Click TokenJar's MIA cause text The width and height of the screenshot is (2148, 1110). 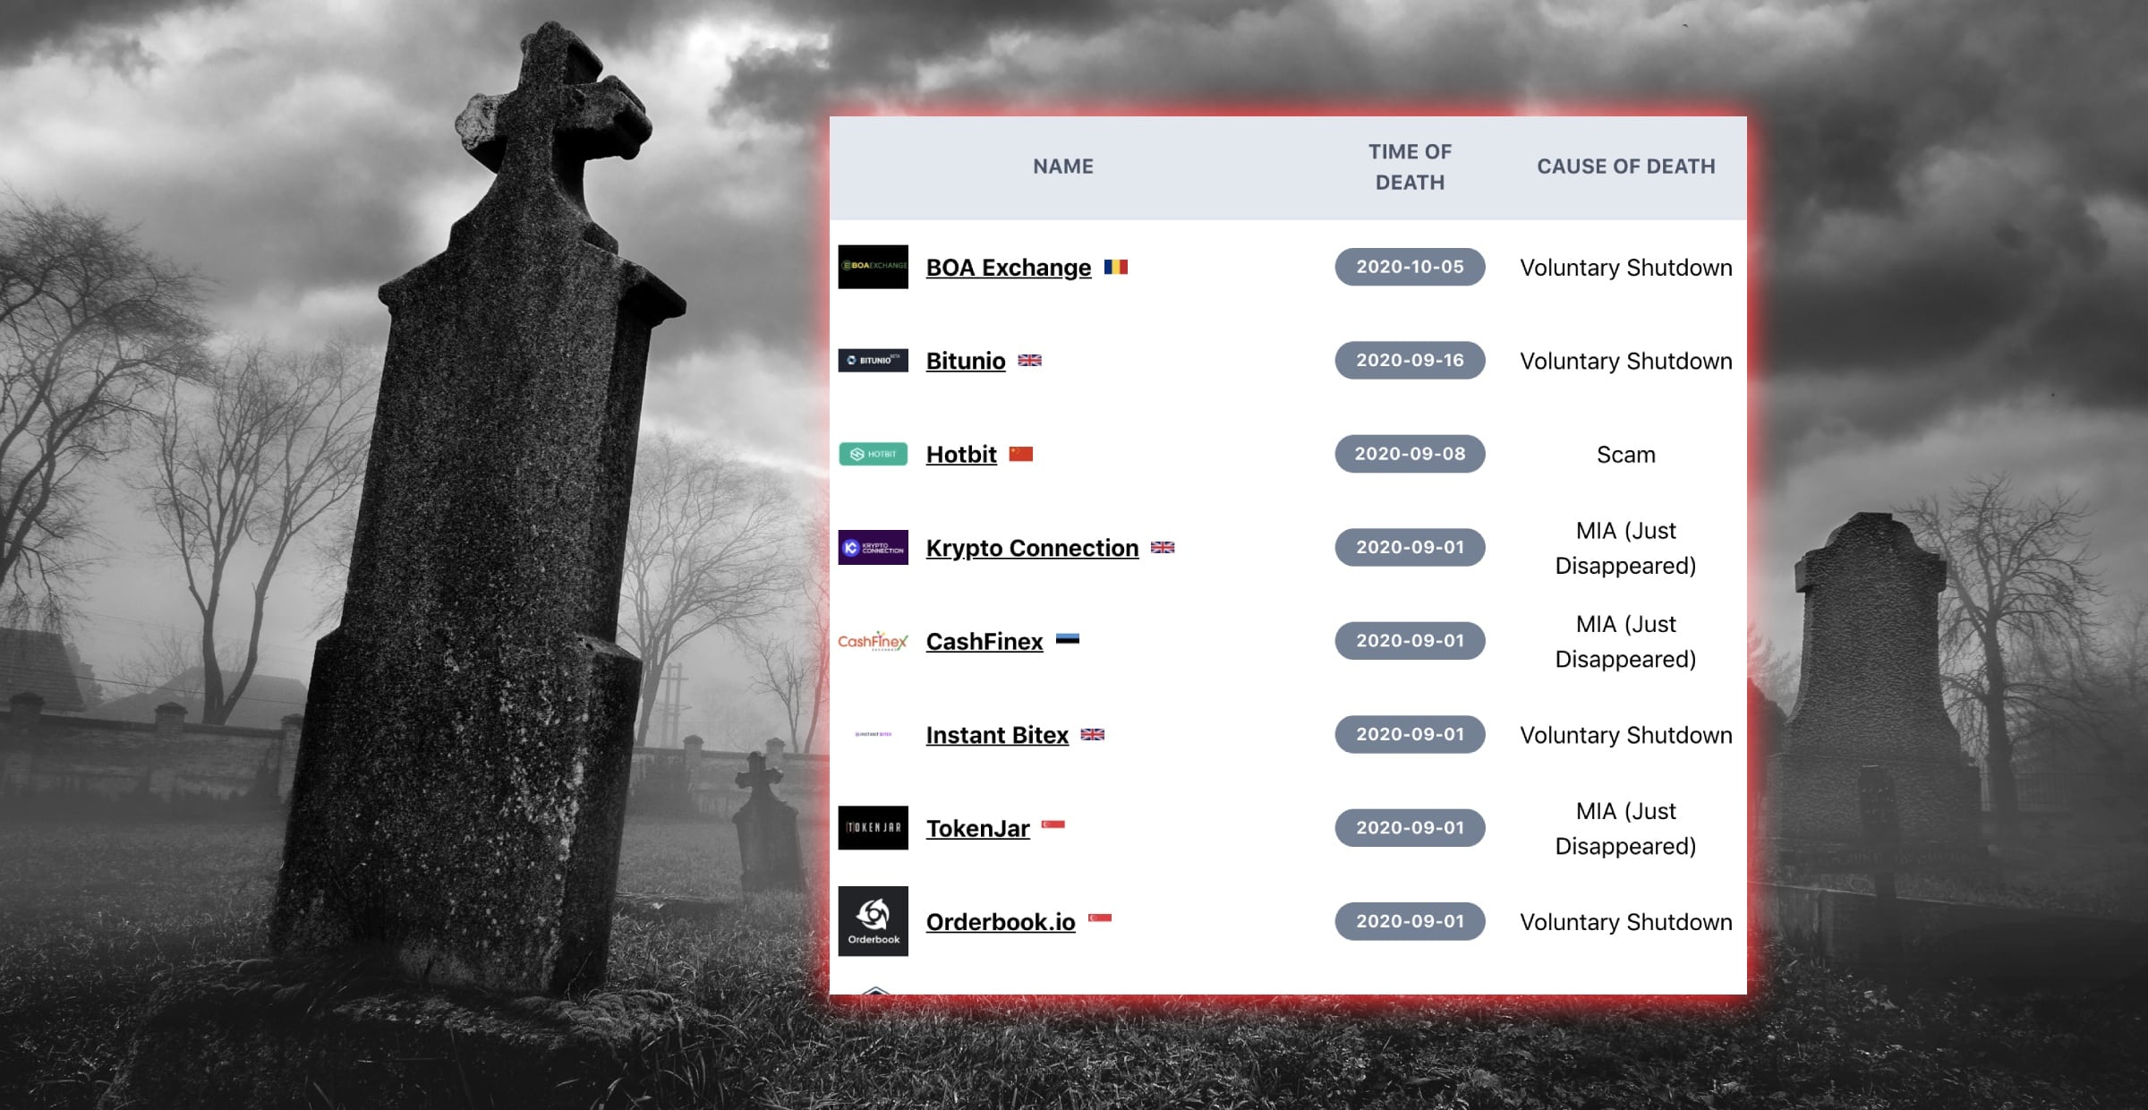(x=1626, y=829)
